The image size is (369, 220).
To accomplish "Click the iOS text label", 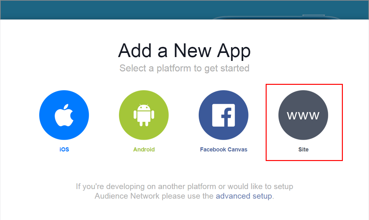I will tap(64, 150).
